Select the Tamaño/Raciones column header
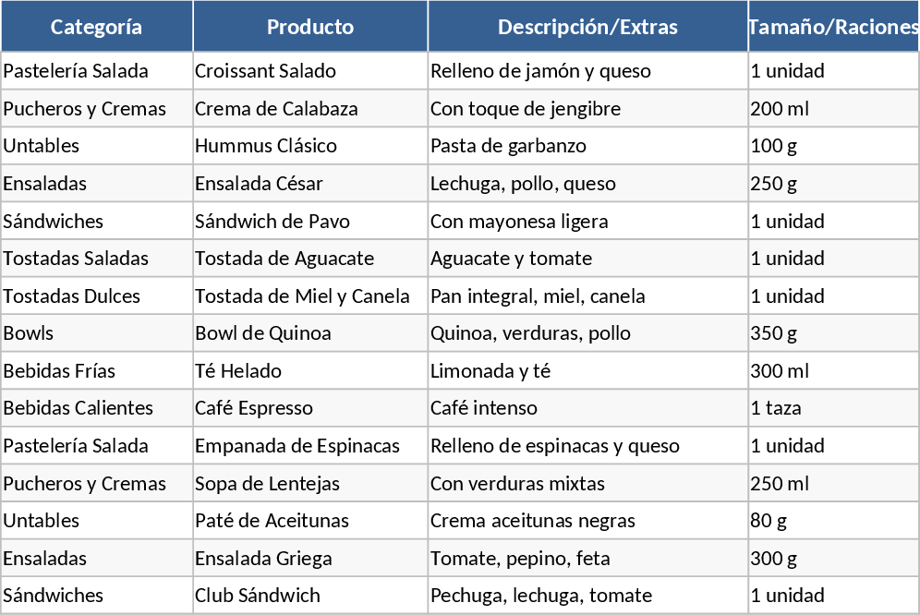This screenshot has height=615, width=920. click(x=833, y=27)
